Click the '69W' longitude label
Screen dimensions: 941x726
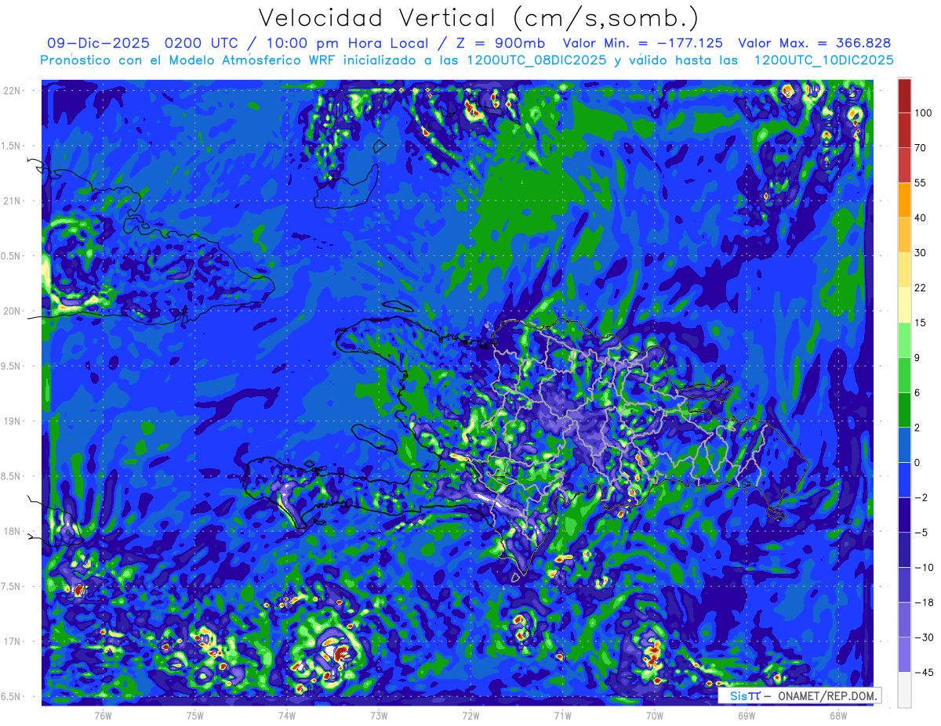pyautogui.click(x=746, y=715)
